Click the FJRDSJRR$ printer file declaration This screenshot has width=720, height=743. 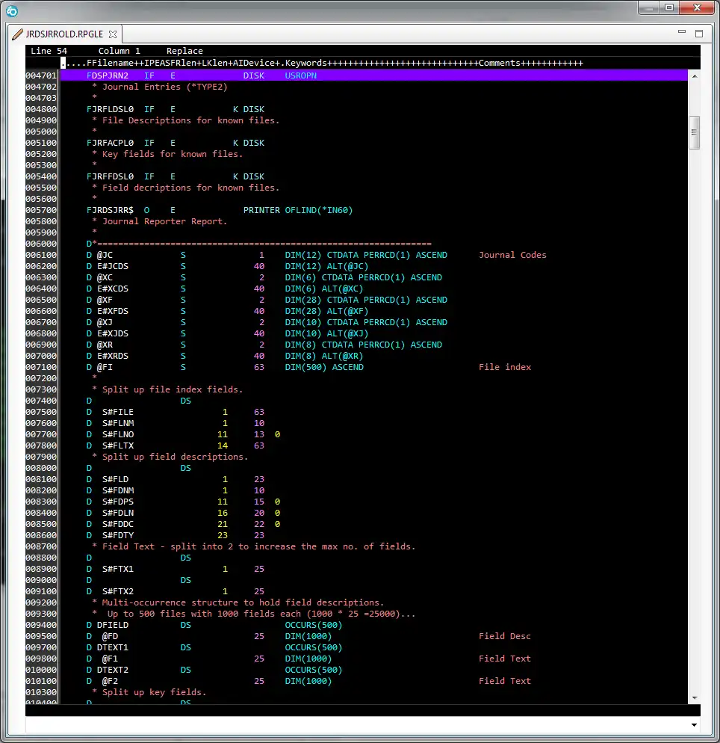coord(111,210)
